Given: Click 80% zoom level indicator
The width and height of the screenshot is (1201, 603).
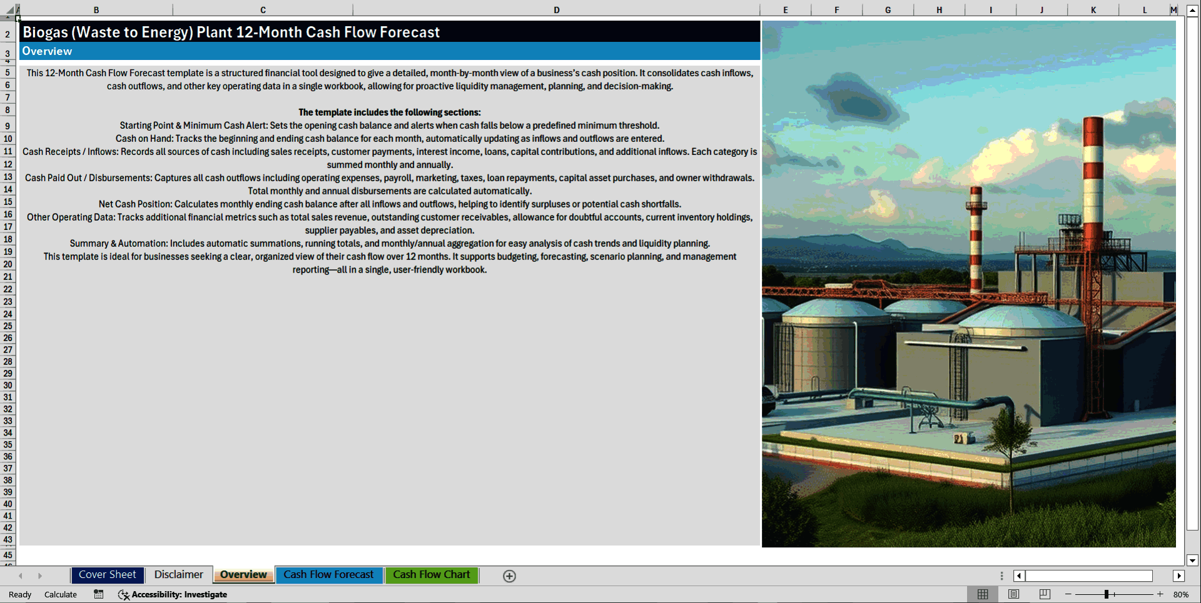Looking at the screenshot, I should click(x=1182, y=594).
